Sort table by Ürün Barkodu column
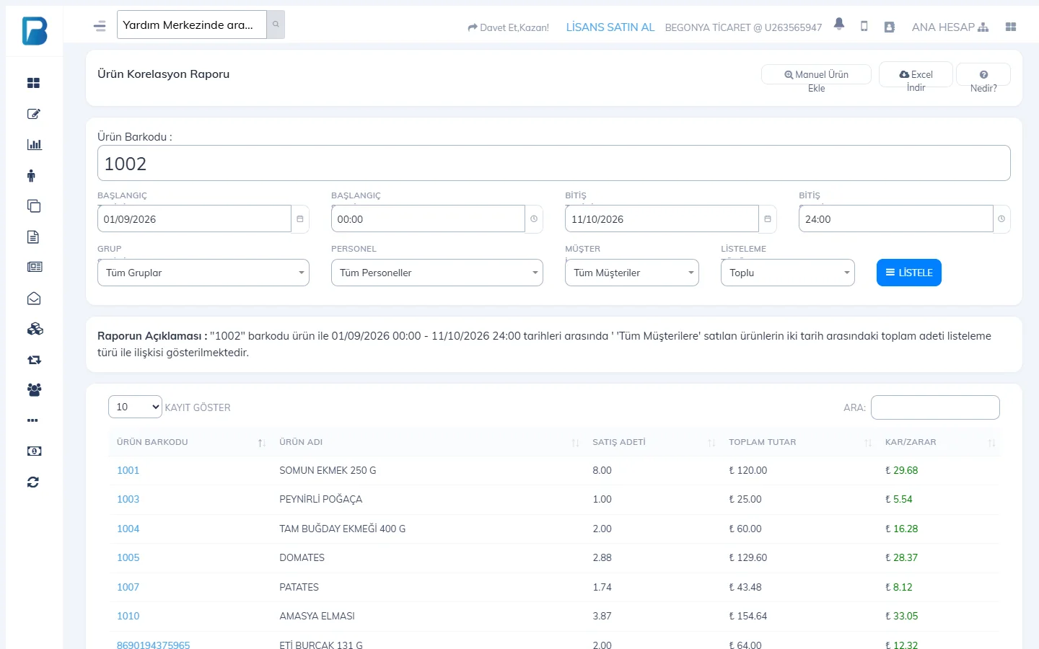 pos(190,442)
